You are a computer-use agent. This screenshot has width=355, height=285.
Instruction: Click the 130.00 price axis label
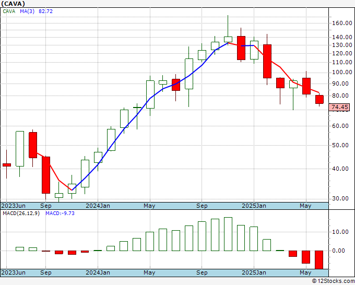(x=342, y=45)
